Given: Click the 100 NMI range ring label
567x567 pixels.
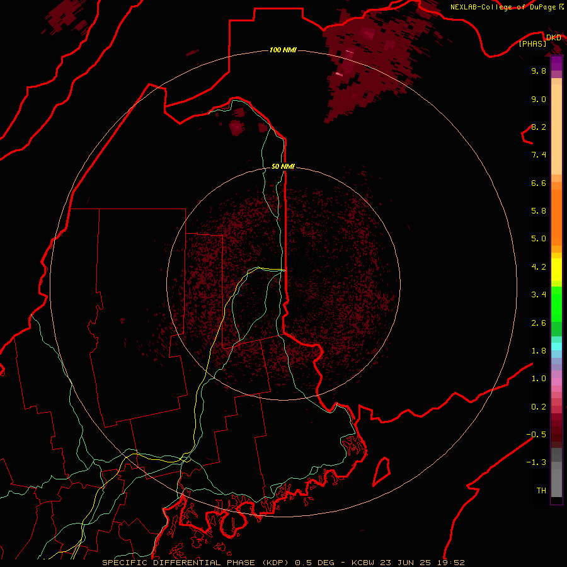Looking at the screenshot, I should pyautogui.click(x=283, y=50).
